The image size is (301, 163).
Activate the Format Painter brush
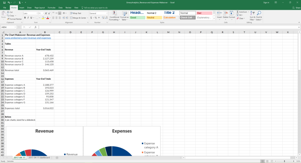point(8,19)
